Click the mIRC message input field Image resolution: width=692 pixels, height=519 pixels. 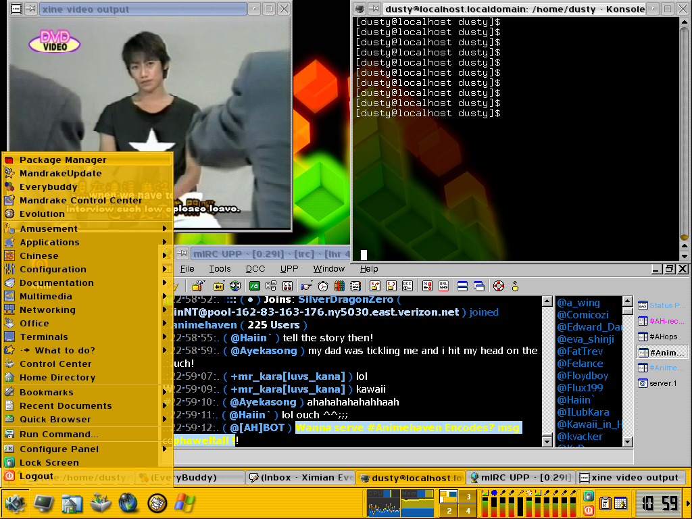tap(397, 457)
